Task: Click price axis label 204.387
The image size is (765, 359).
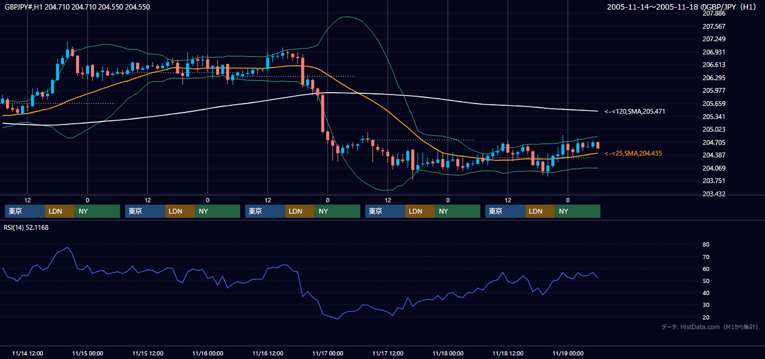Action: pyautogui.click(x=714, y=155)
